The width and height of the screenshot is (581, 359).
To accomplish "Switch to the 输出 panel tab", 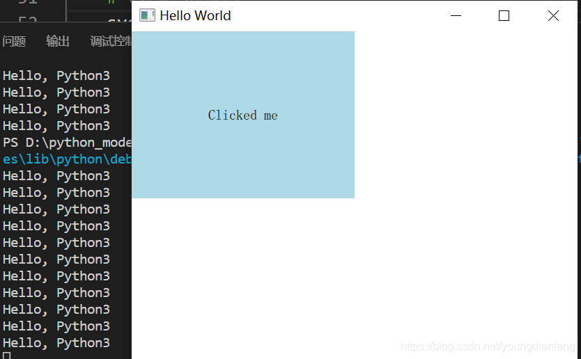I will pos(58,41).
